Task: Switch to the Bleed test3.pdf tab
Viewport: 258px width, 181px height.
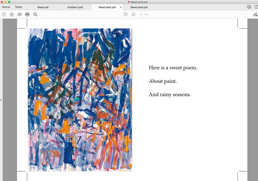Action: pos(139,7)
